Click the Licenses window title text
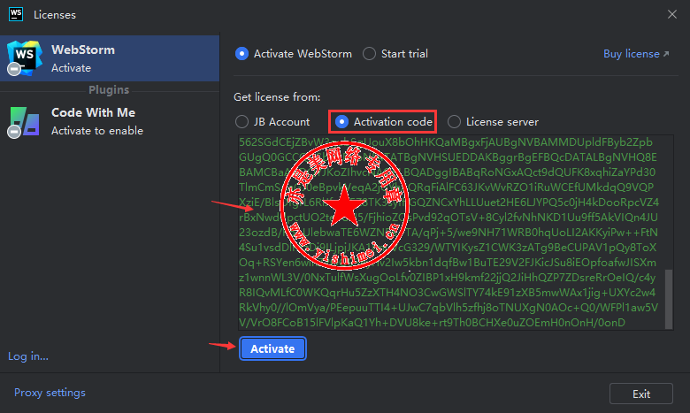The image size is (690, 413). coord(55,15)
